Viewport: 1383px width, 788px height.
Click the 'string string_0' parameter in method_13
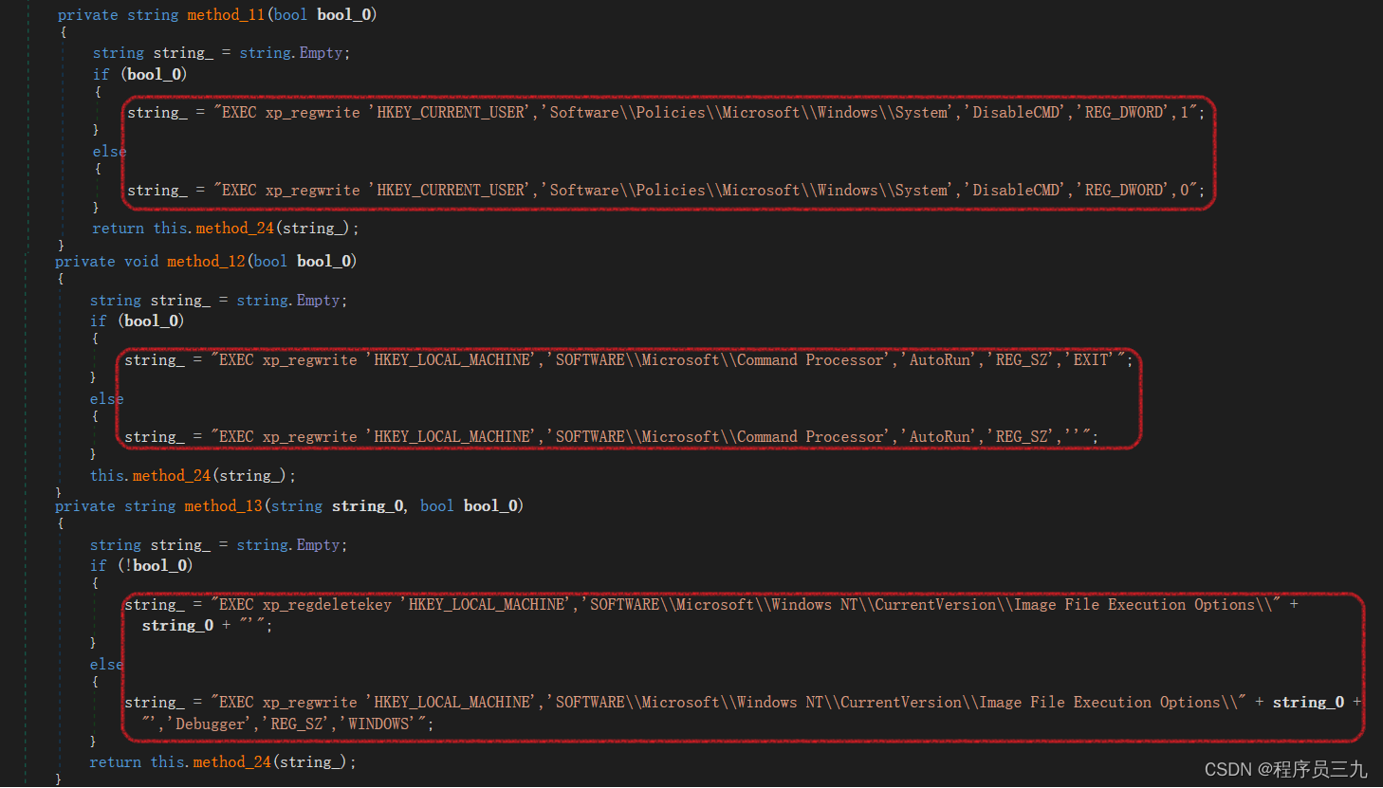339,506
